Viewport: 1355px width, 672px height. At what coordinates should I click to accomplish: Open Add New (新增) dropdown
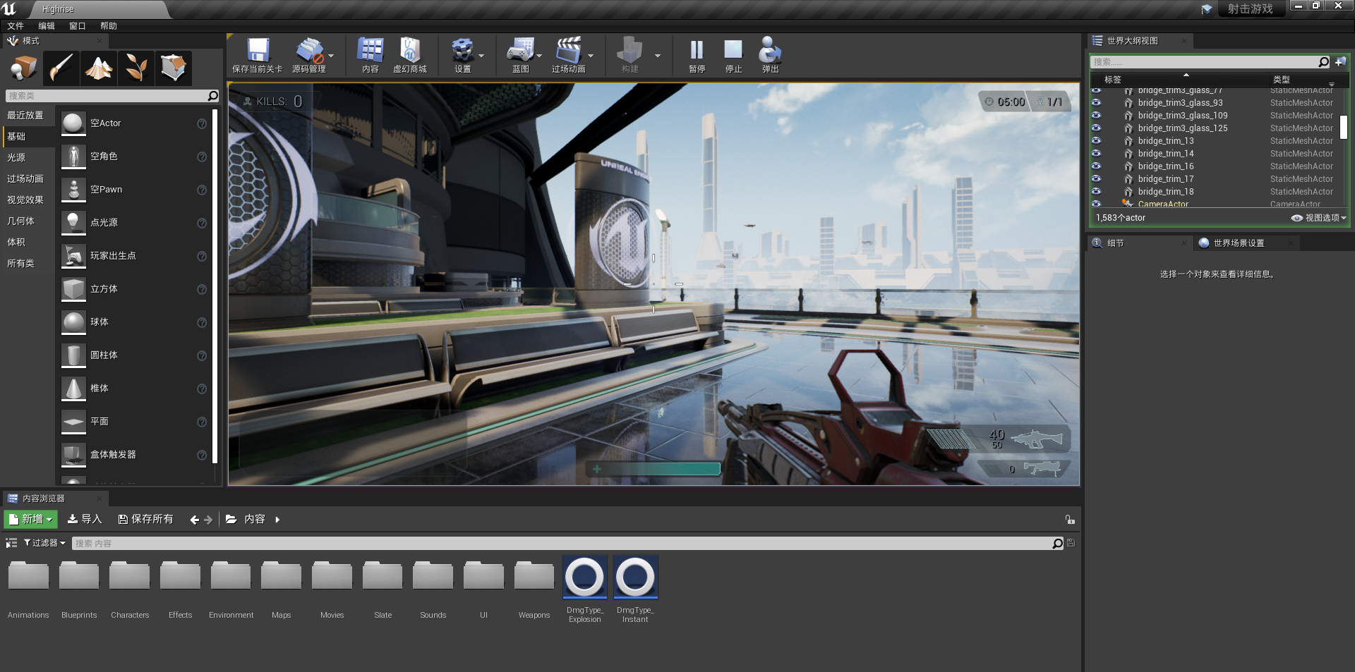coord(32,519)
